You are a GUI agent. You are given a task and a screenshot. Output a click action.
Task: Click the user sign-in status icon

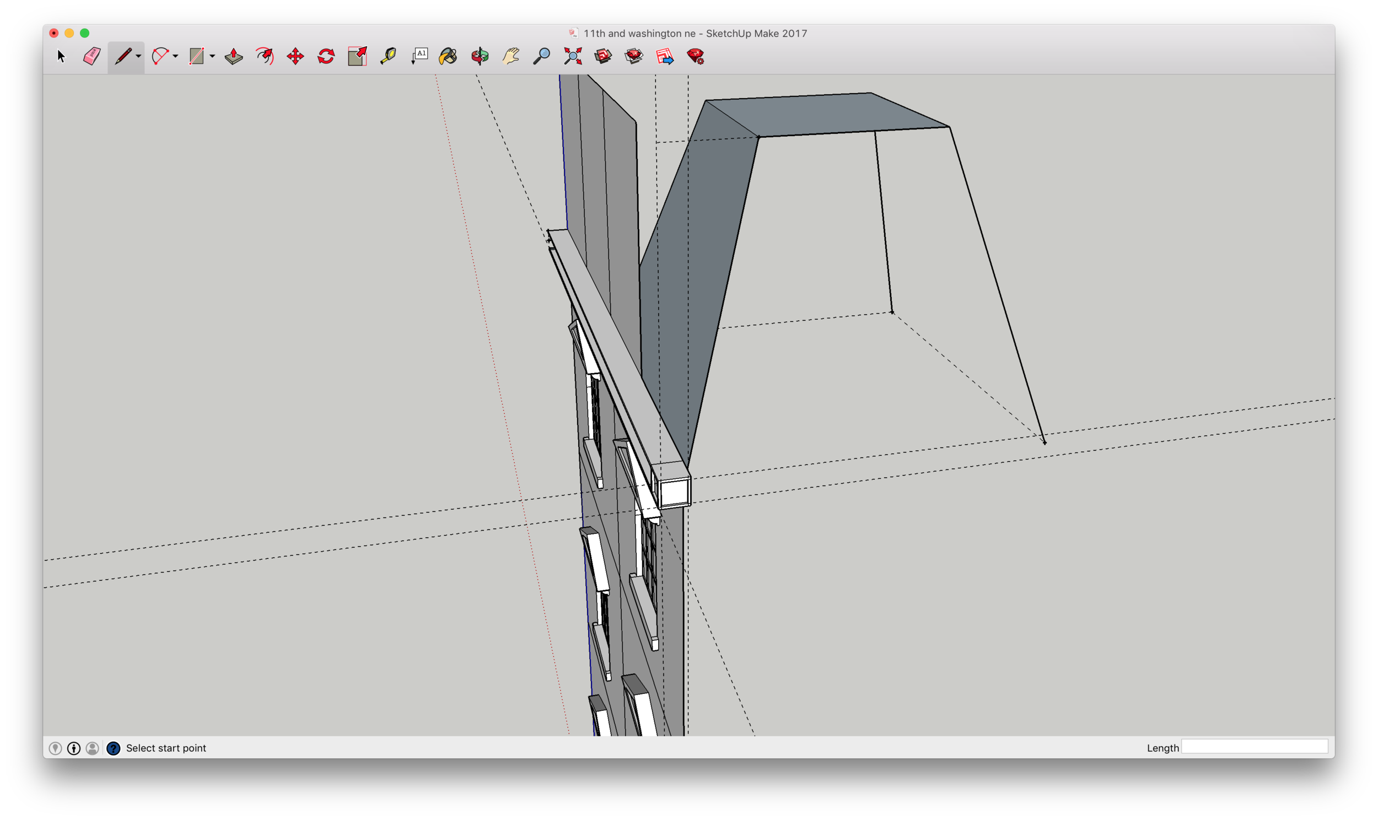(x=92, y=748)
